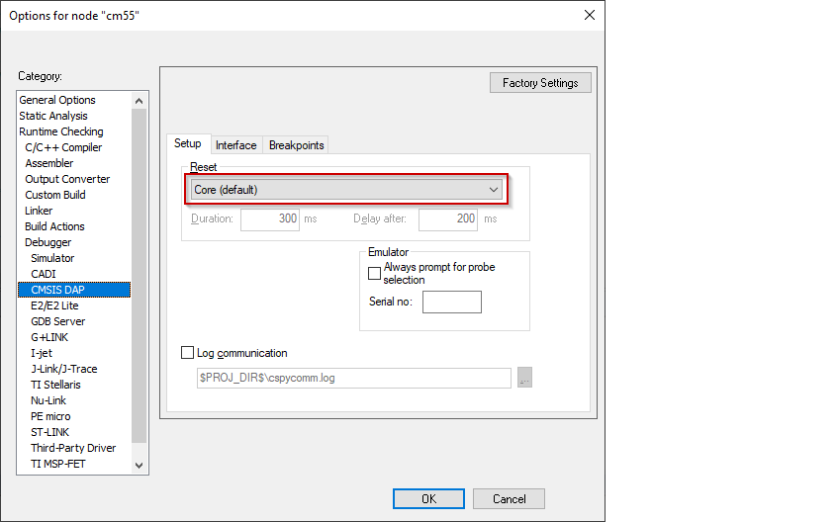
Task: Toggle the Log communication checkbox
Action: (188, 353)
